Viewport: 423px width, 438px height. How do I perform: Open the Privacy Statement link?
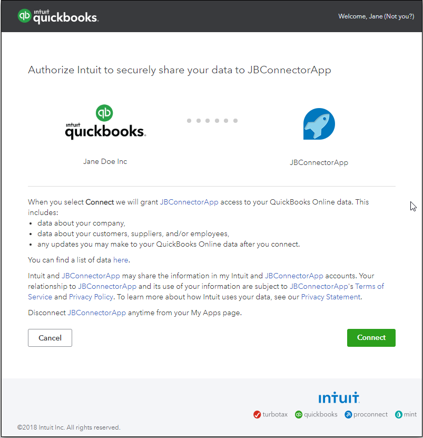[330, 297]
